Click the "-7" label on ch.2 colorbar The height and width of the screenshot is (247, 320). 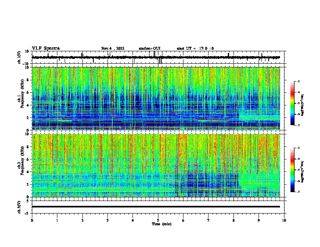[x=298, y=192]
